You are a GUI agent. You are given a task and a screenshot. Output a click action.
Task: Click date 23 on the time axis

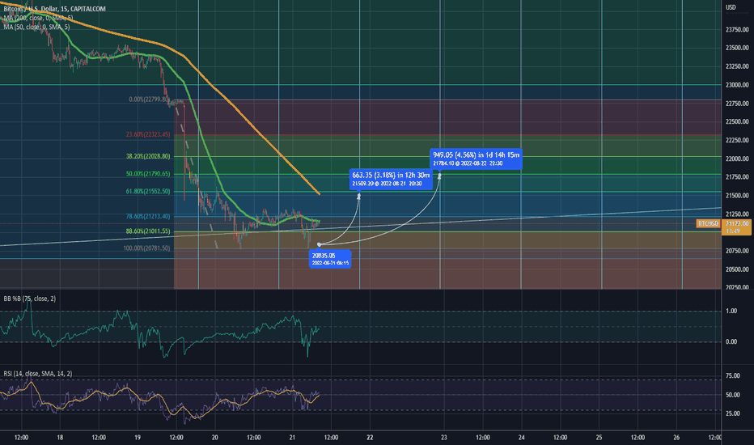pyautogui.click(x=444, y=437)
